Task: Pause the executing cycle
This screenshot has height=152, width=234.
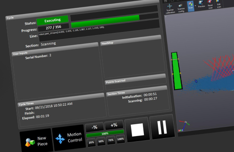Action: (162, 127)
